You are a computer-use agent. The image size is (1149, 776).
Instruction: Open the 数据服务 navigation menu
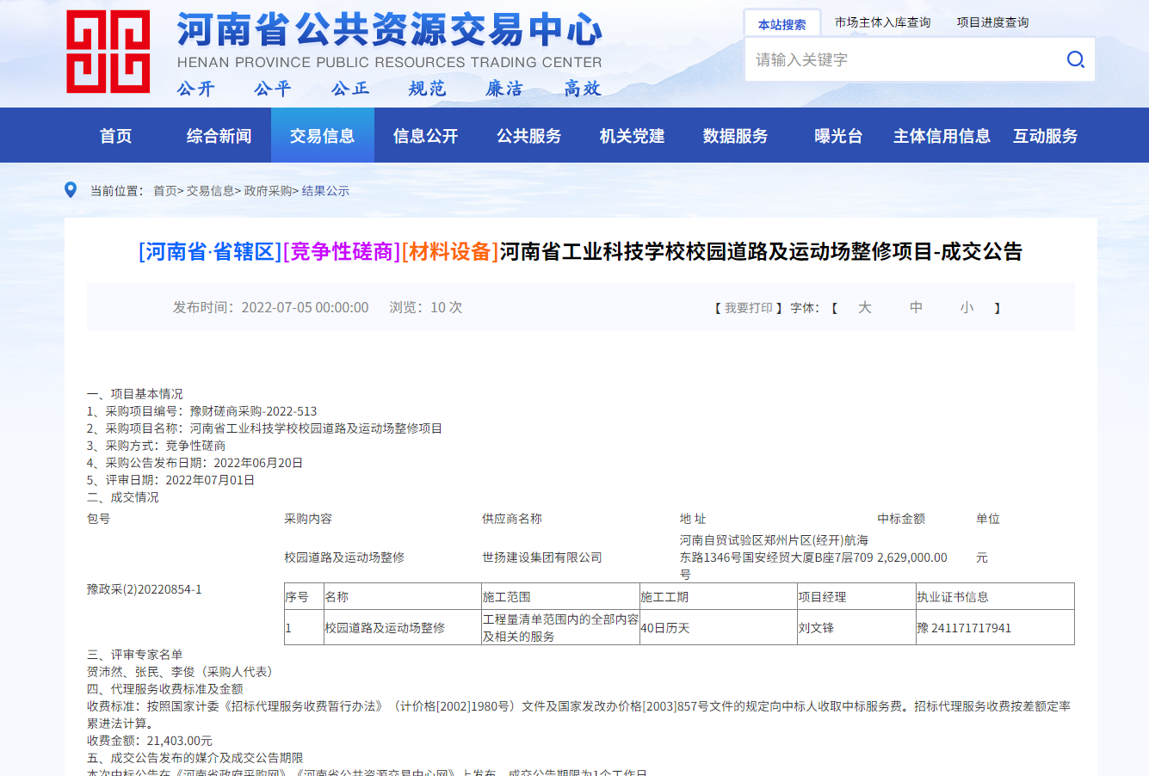735,135
